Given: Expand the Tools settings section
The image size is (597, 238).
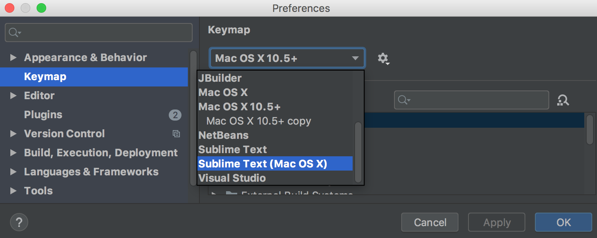Looking at the screenshot, I should 13,191.
